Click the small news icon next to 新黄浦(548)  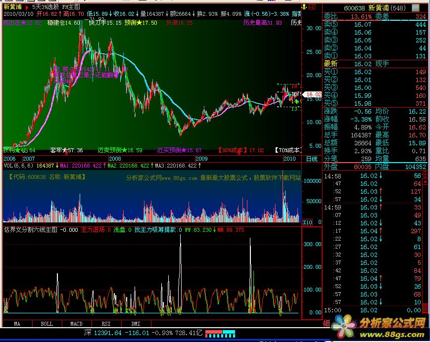[416, 8]
